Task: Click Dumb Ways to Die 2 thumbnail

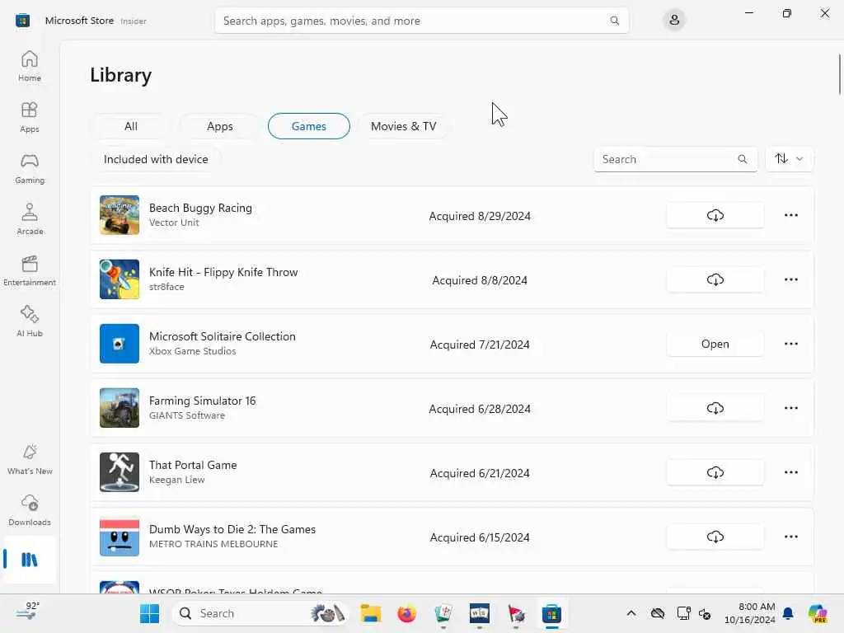Action: (120, 537)
